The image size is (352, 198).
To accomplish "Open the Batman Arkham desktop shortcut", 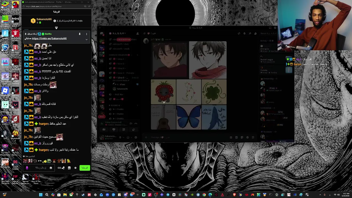I will 26,179.
